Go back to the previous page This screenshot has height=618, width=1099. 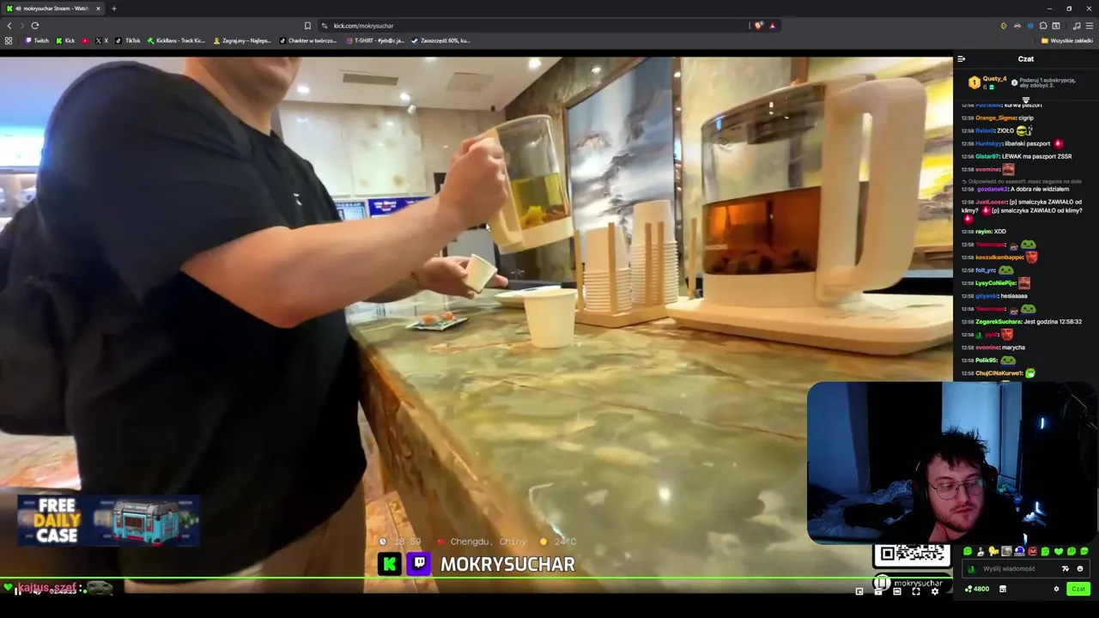click(9, 26)
